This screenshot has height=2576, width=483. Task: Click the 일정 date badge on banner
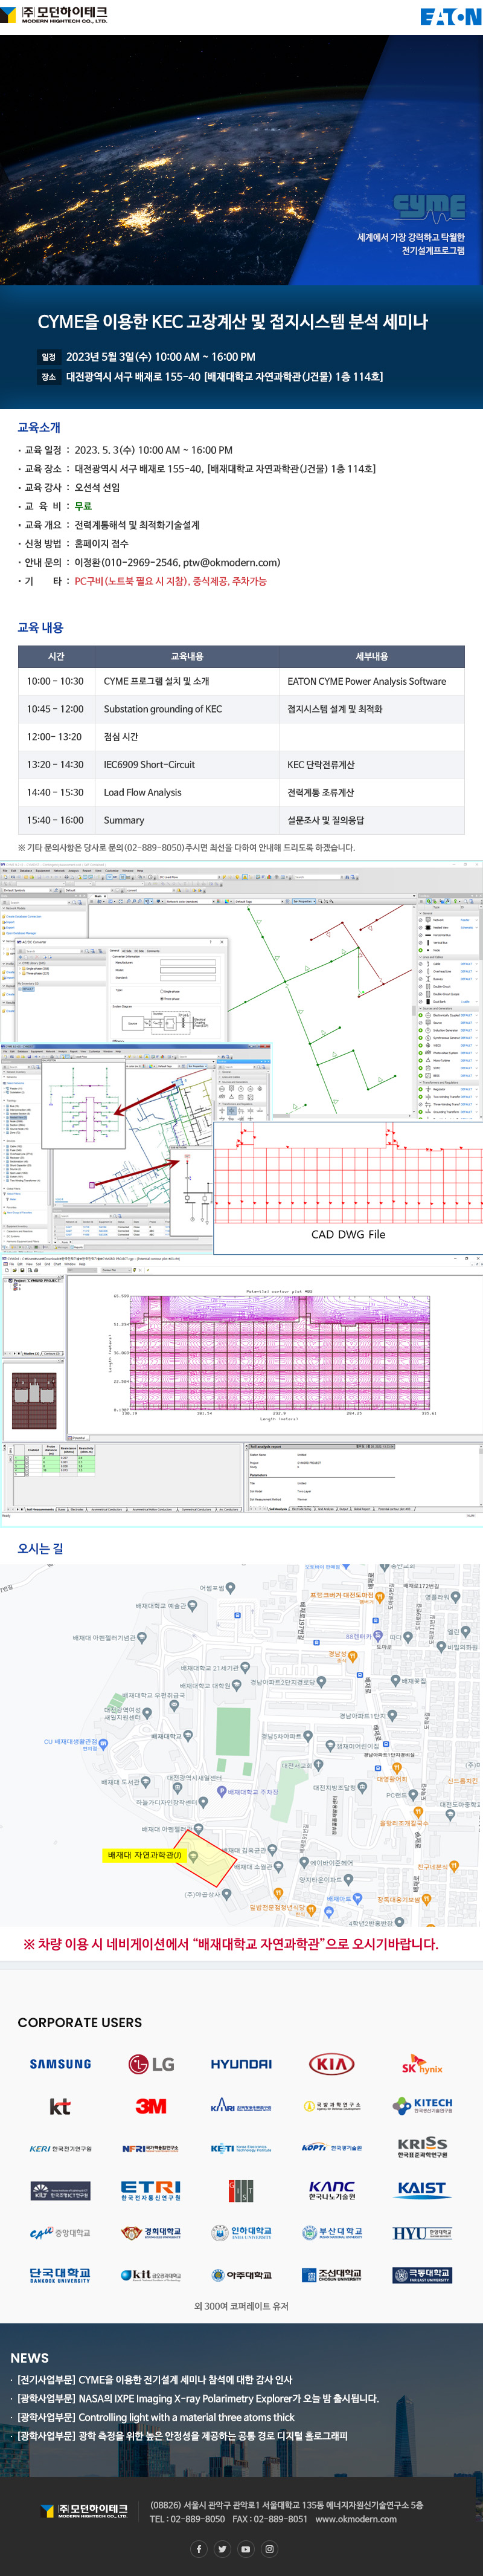pos(48,357)
